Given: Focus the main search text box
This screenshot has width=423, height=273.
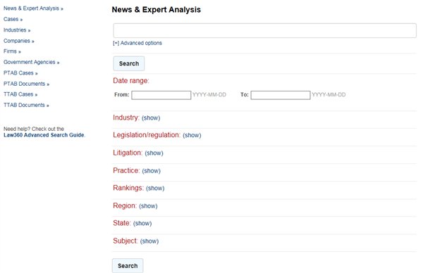Looking at the screenshot, I should click(x=264, y=30).
